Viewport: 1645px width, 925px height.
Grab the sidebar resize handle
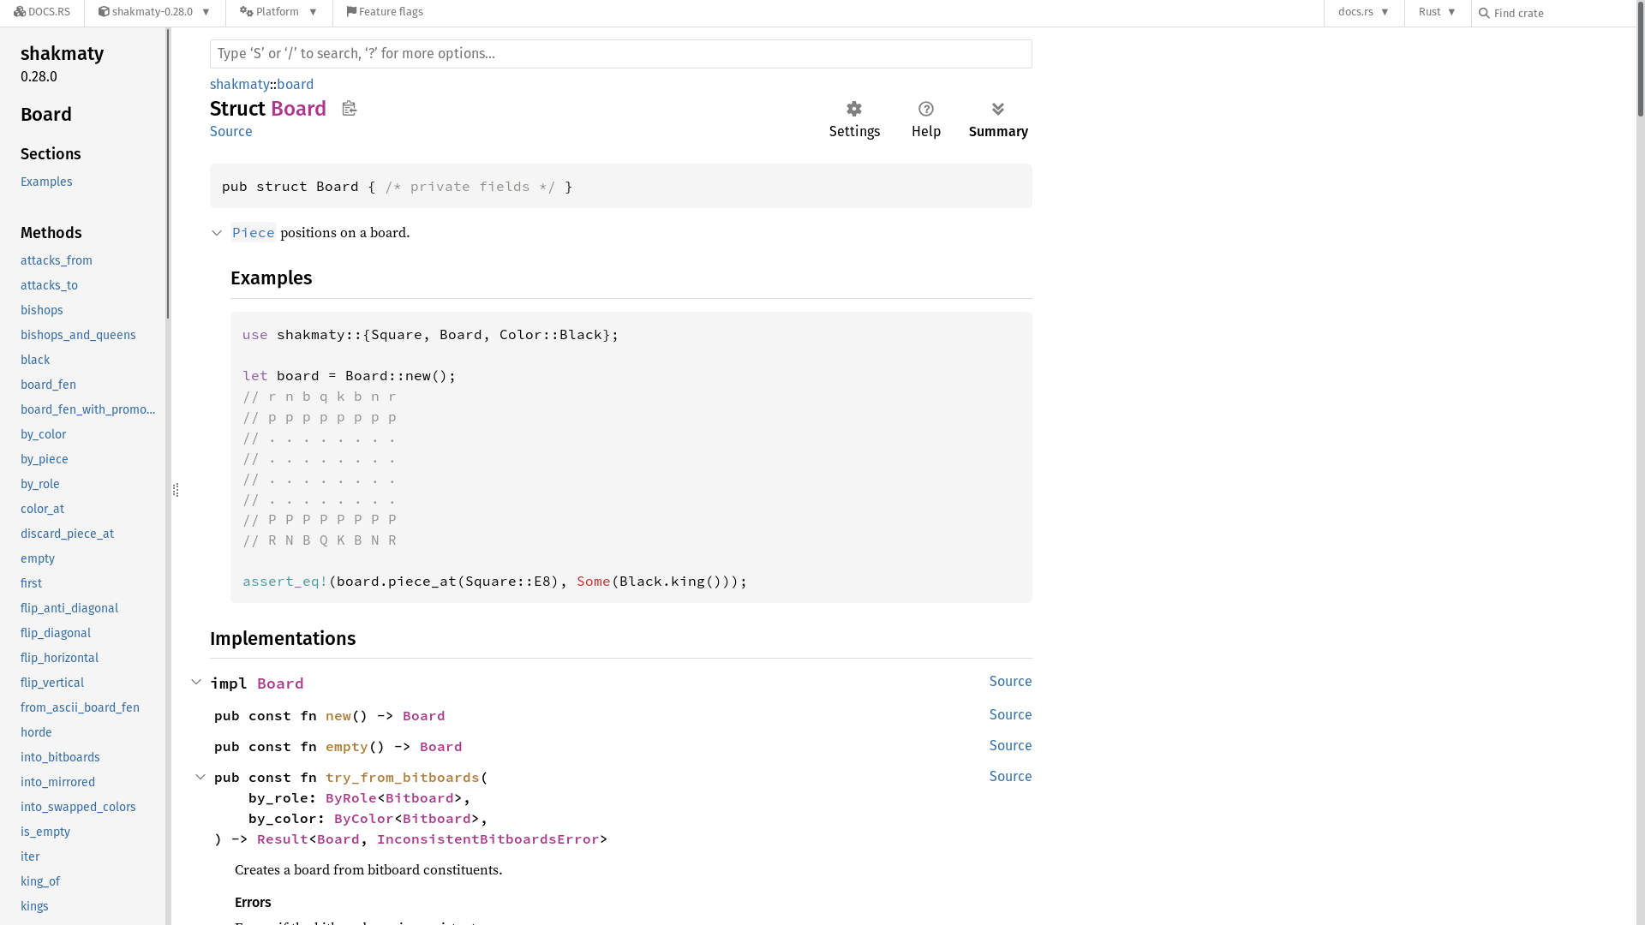(176, 490)
